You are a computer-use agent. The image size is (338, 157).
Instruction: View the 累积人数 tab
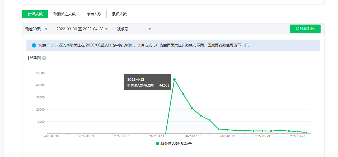pyautogui.click(x=119, y=14)
